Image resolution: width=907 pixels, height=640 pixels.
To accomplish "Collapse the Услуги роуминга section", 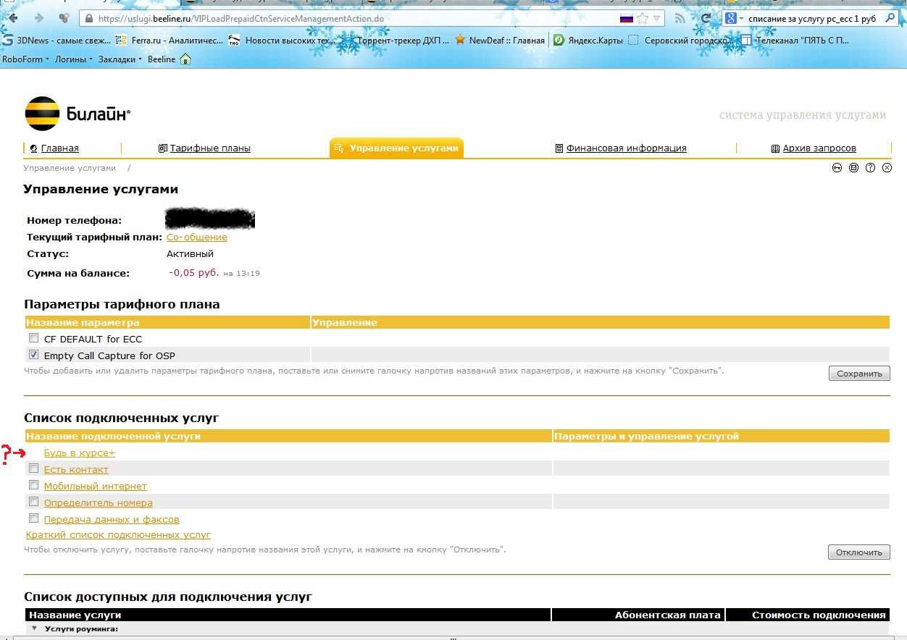I will [x=34, y=628].
